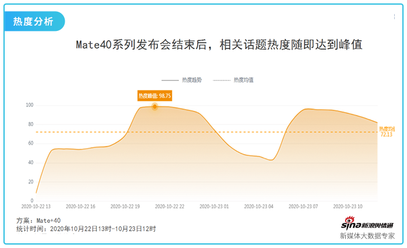Select the orange peak marker dot on the curve

click(x=155, y=106)
